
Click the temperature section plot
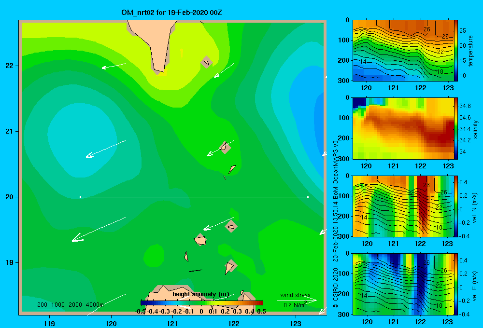[x=403, y=51]
